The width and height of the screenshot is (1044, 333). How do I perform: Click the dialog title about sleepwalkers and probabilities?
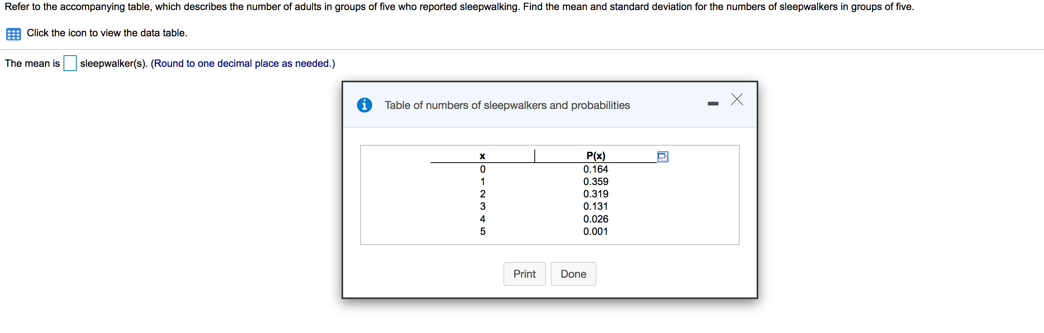pos(507,105)
